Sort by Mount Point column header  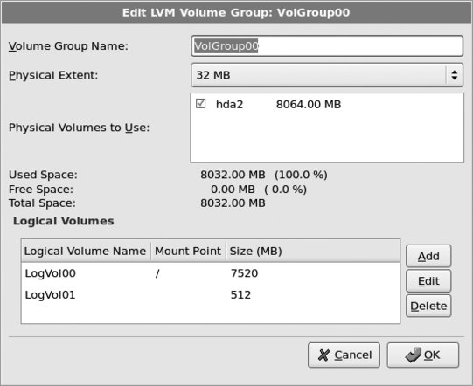pyautogui.click(x=188, y=251)
